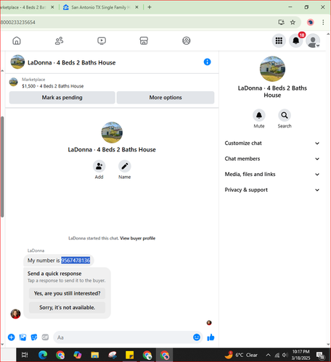Viewport: 331px width, 362px height.
Task: Open Sticky Notes from the taskbar
Action: point(129,355)
